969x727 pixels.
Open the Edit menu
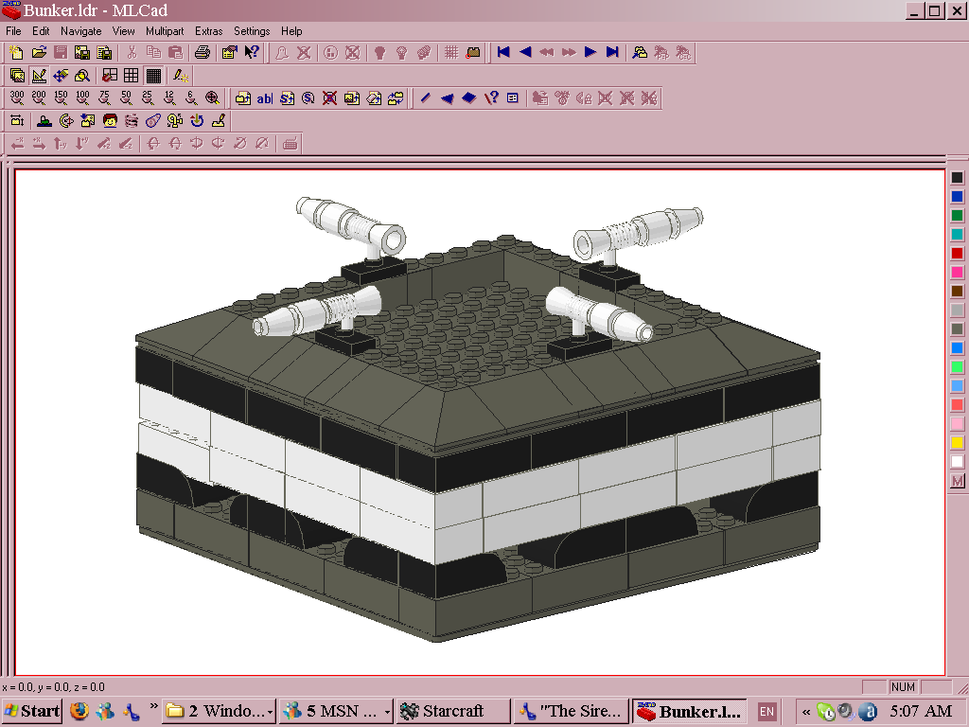41,31
